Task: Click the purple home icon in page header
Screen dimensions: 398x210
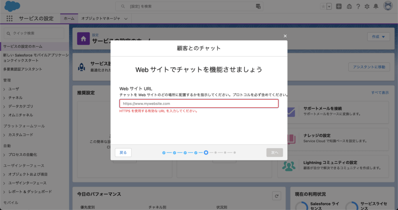Action: 84,39
